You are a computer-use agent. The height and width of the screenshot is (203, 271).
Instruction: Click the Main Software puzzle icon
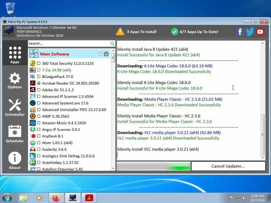(34, 53)
